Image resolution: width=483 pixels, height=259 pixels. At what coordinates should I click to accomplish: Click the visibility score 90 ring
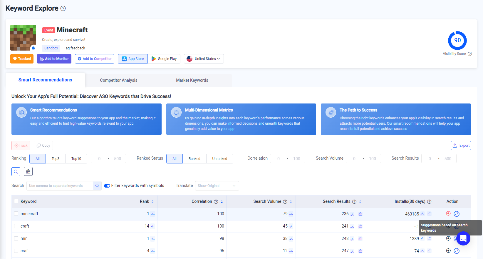[457, 41]
